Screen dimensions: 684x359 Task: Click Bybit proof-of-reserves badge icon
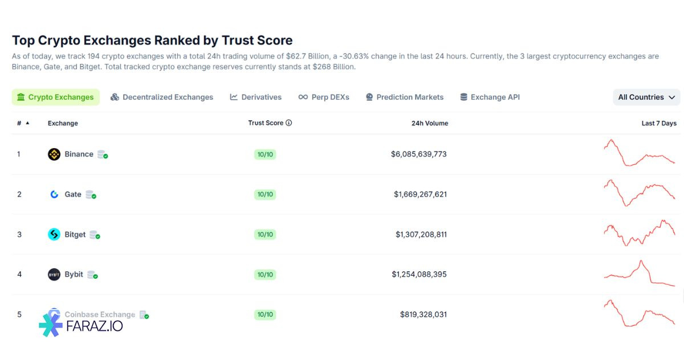tap(92, 275)
